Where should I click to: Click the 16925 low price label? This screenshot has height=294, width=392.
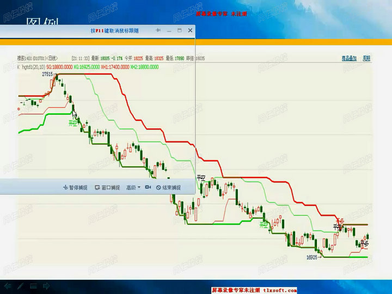312,257
